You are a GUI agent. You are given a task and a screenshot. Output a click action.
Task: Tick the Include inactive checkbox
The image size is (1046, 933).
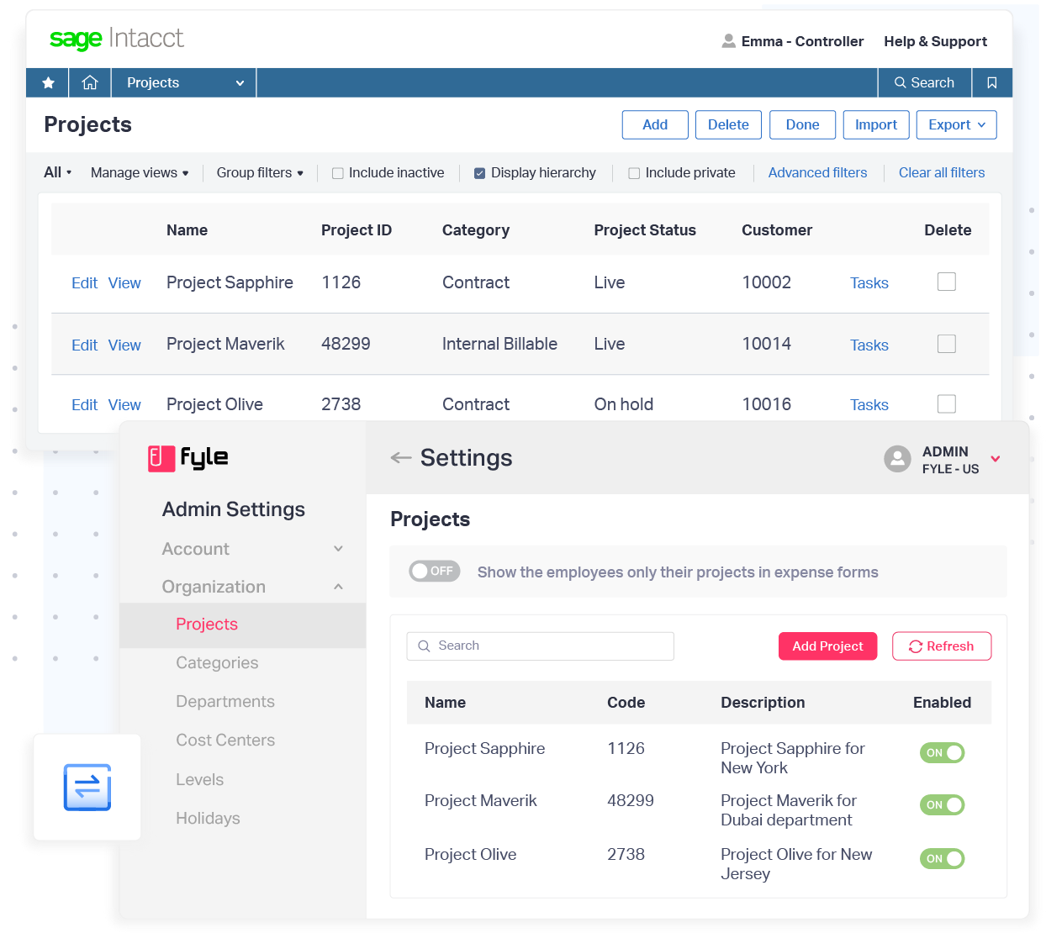point(338,173)
